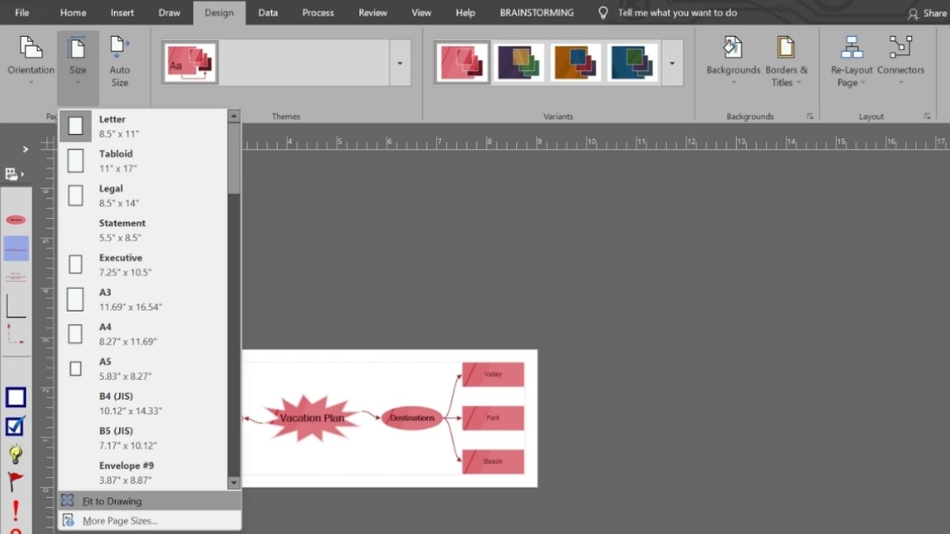Select the checked checkbox stencil icon

point(15,426)
